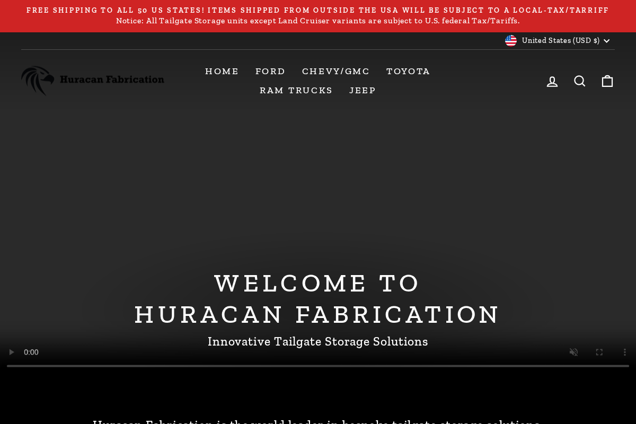Click the search magnifier icon
This screenshot has width=636, height=424.
pyautogui.click(x=580, y=81)
